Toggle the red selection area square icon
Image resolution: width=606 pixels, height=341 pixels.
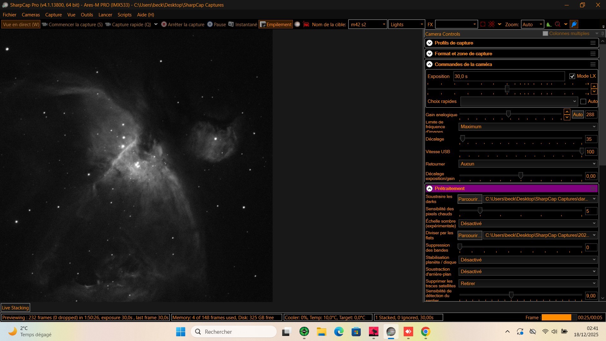point(483,24)
